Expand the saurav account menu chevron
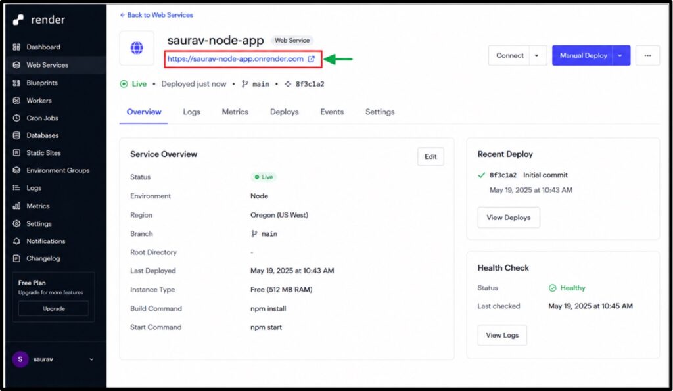Viewport: 673px width, 391px height. point(91,359)
